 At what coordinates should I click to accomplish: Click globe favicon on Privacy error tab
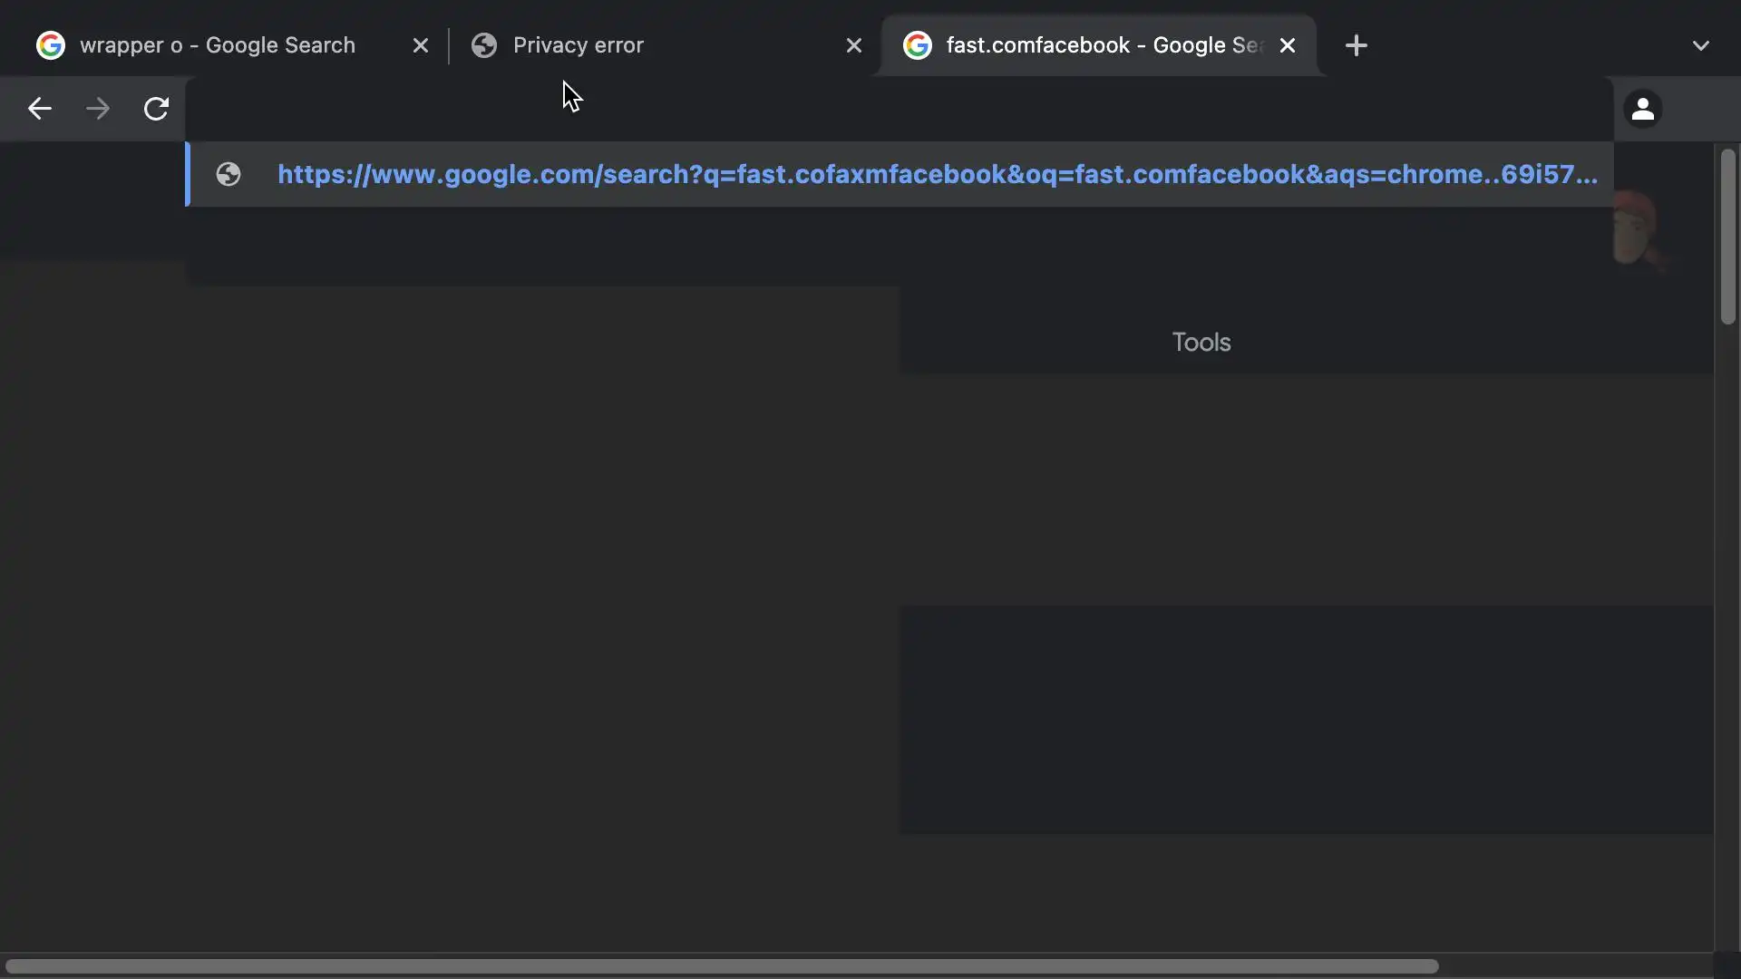pos(484,45)
